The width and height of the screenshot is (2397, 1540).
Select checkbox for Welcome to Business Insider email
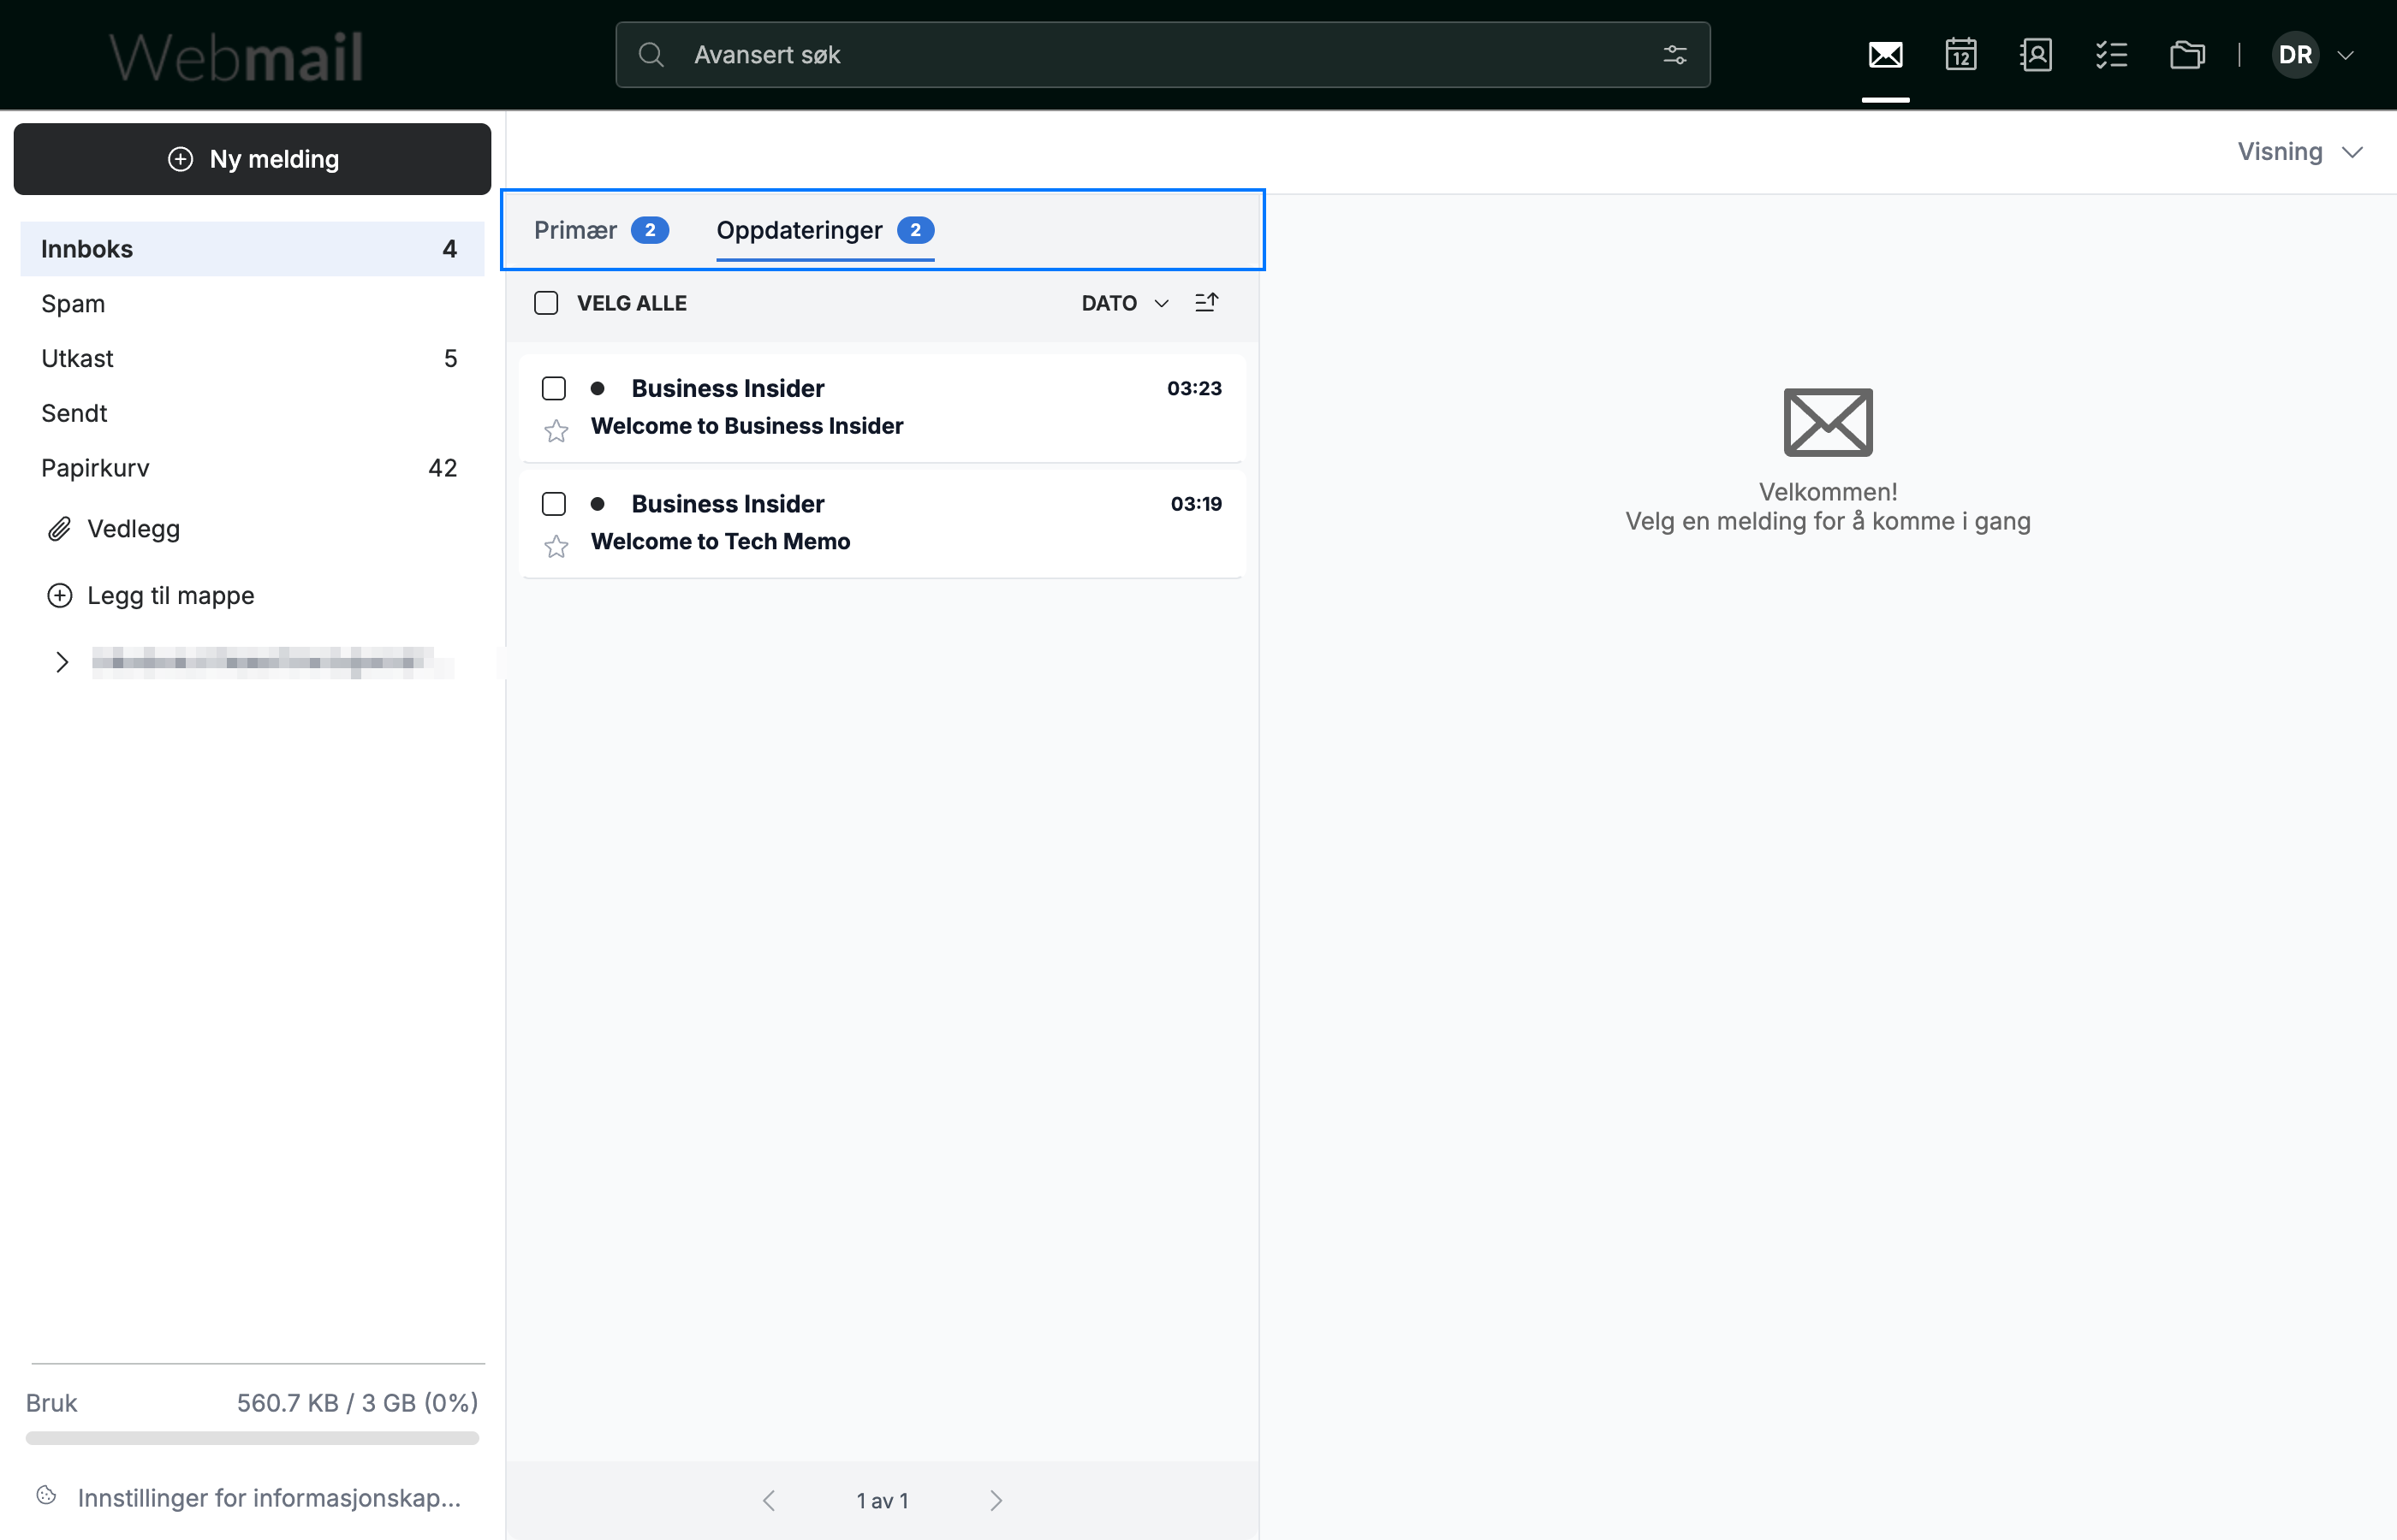click(553, 388)
